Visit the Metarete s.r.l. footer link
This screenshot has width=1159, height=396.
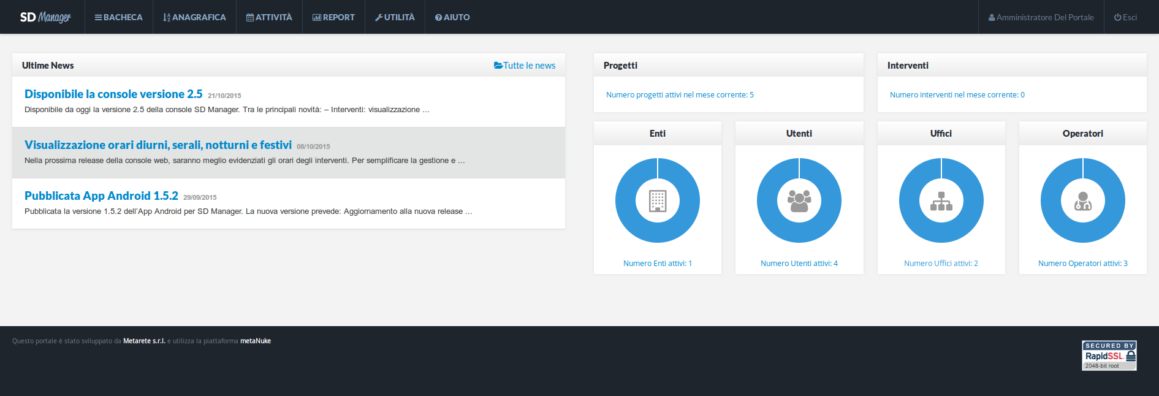click(144, 341)
